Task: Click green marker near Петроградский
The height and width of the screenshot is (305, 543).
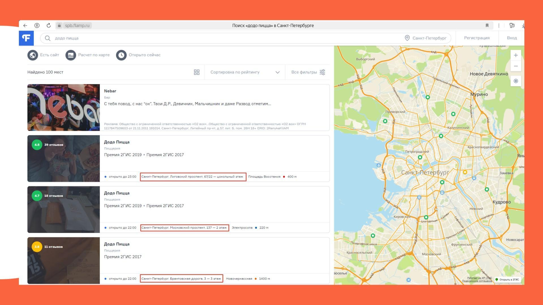Action: (420, 157)
